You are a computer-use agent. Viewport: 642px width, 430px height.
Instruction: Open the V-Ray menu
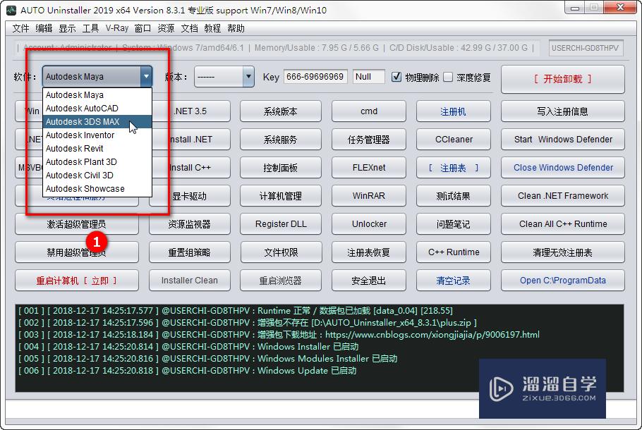pos(119,28)
